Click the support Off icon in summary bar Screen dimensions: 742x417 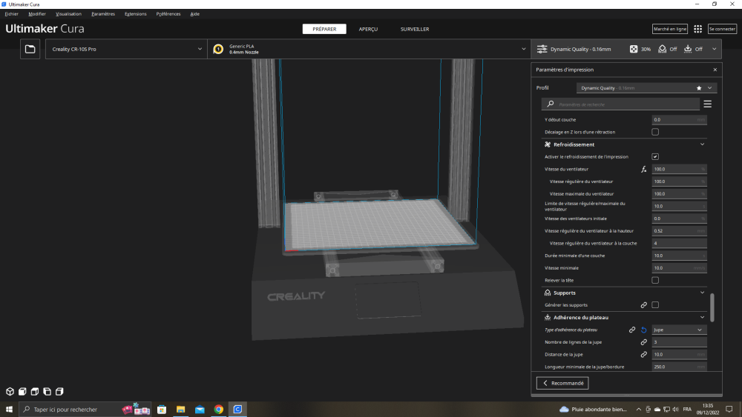(662, 49)
